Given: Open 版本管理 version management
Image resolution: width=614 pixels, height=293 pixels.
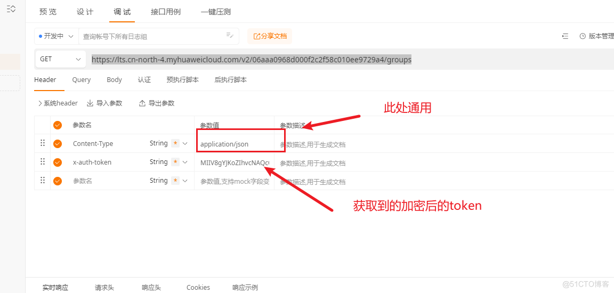Looking at the screenshot, I should [x=596, y=36].
